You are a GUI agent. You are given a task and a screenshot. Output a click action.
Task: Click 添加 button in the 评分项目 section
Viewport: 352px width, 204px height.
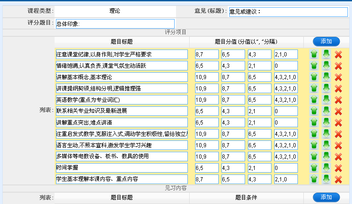[x=326, y=41]
